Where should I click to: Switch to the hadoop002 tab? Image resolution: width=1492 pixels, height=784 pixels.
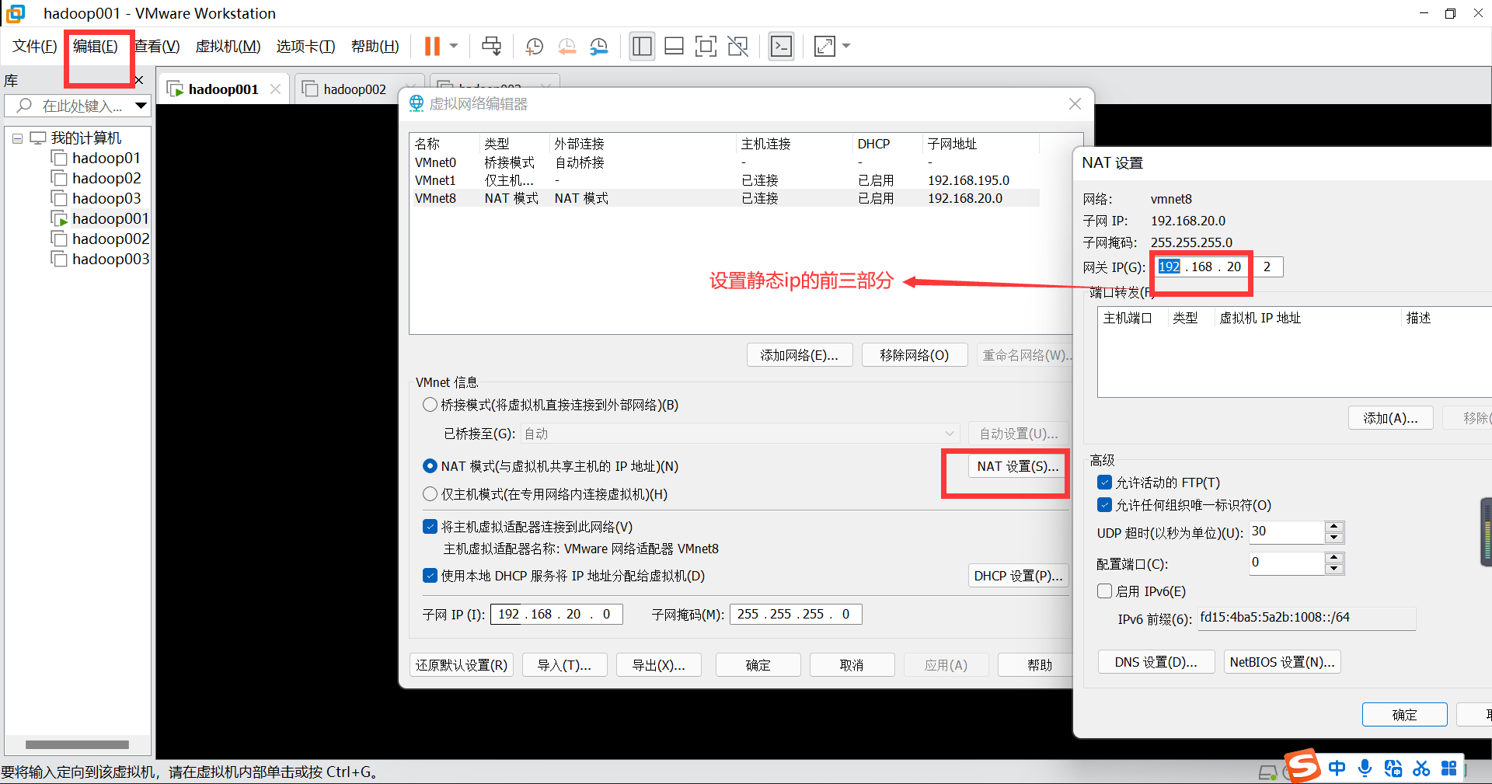[x=354, y=89]
